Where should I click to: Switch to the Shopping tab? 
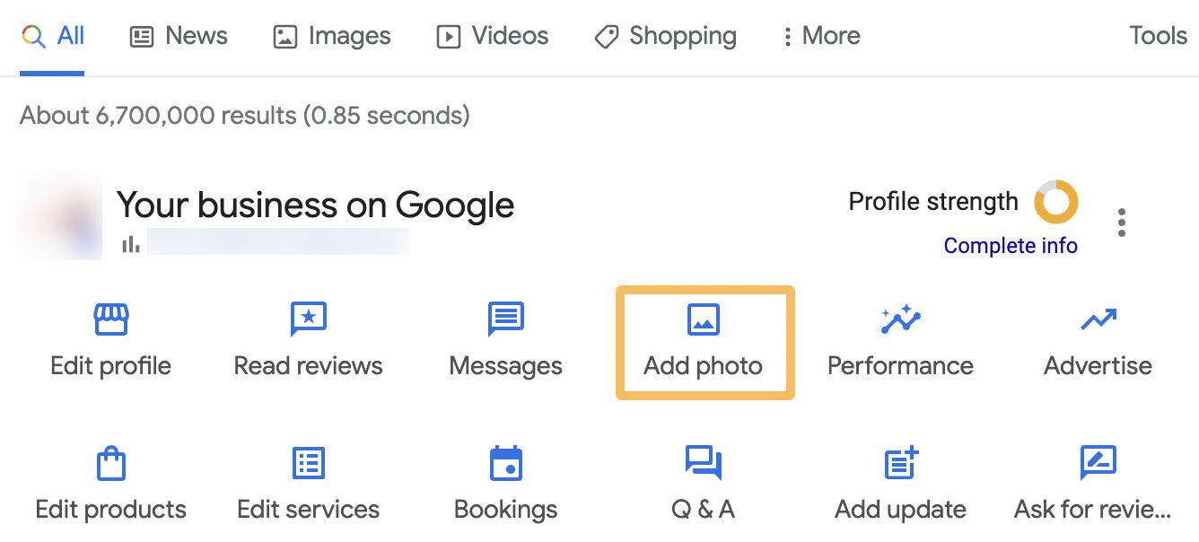coord(664,36)
